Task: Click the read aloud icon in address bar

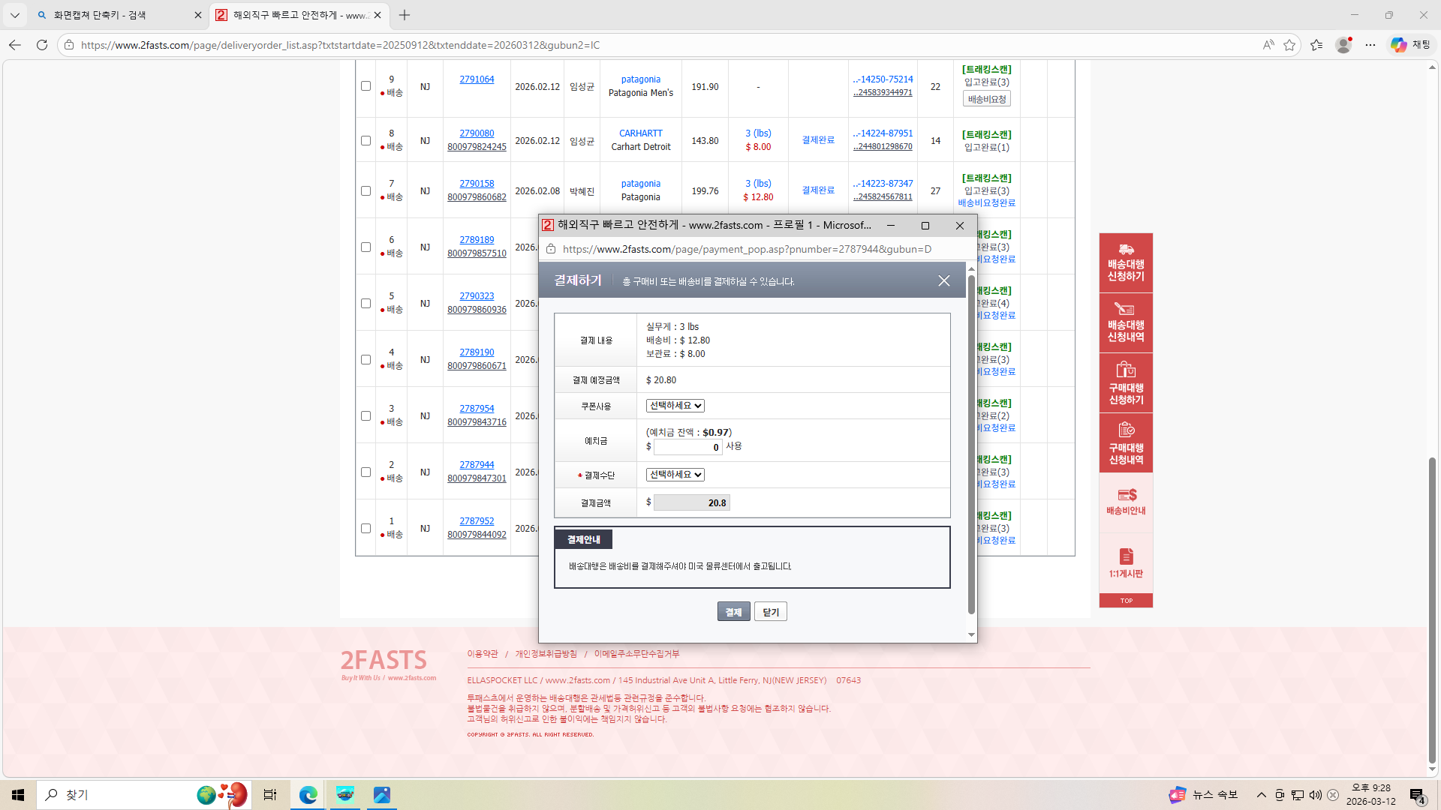Action: [x=1268, y=45]
